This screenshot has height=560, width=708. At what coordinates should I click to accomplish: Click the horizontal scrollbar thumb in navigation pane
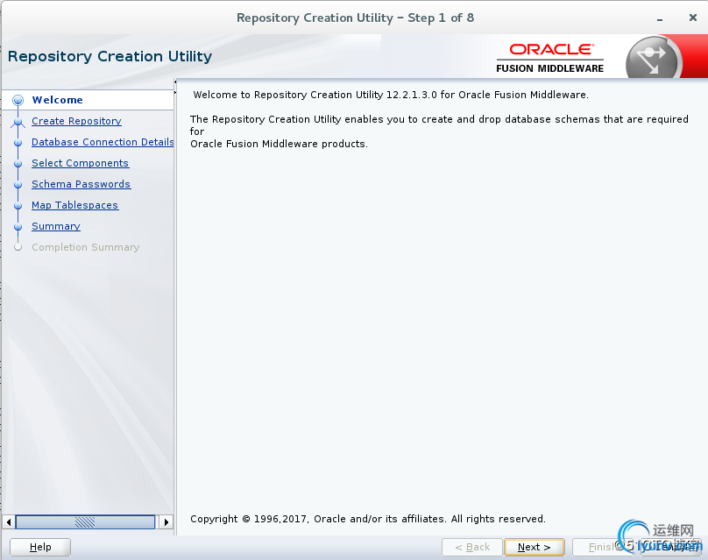point(85,522)
